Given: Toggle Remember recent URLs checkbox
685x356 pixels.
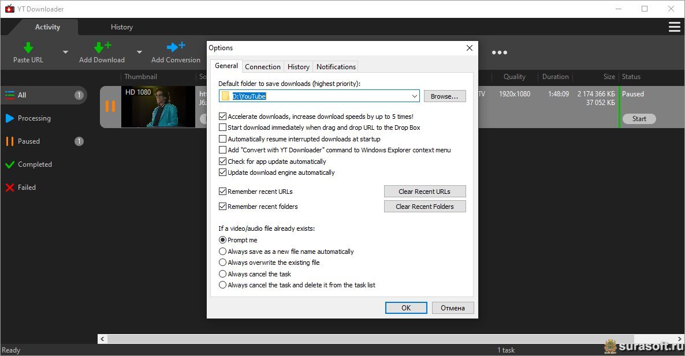Looking at the screenshot, I should pyautogui.click(x=222, y=192).
